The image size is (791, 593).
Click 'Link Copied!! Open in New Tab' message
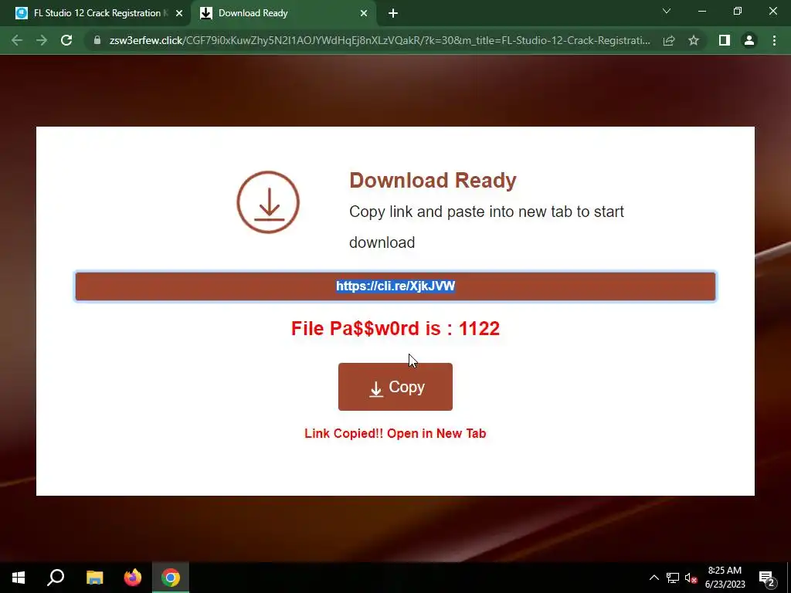395,434
